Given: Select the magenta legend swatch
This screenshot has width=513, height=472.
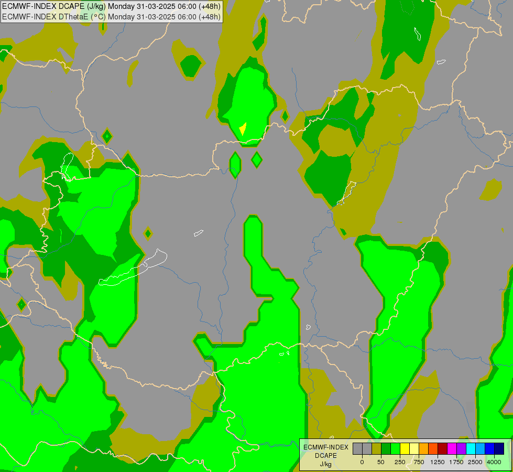Looking at the screenshot, I should coord(452,448).
